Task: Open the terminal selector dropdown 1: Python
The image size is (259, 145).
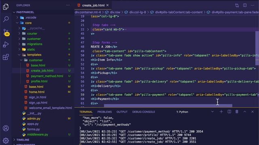Action: click(x=195, y=112)
